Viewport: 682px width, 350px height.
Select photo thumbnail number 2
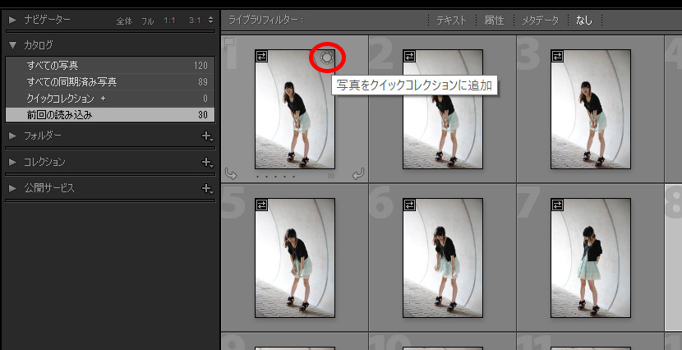pyautogui.click(x=443, y=109)
